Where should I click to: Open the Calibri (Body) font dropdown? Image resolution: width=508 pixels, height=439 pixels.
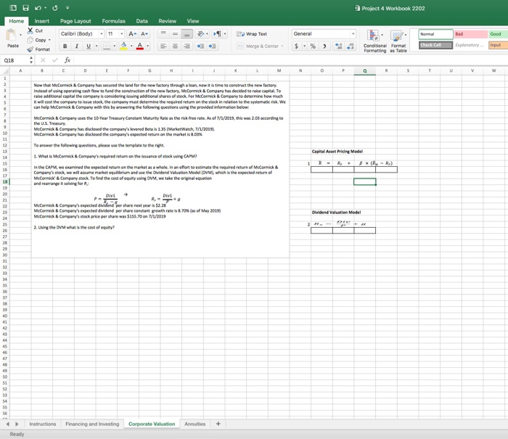coord(102,33)
